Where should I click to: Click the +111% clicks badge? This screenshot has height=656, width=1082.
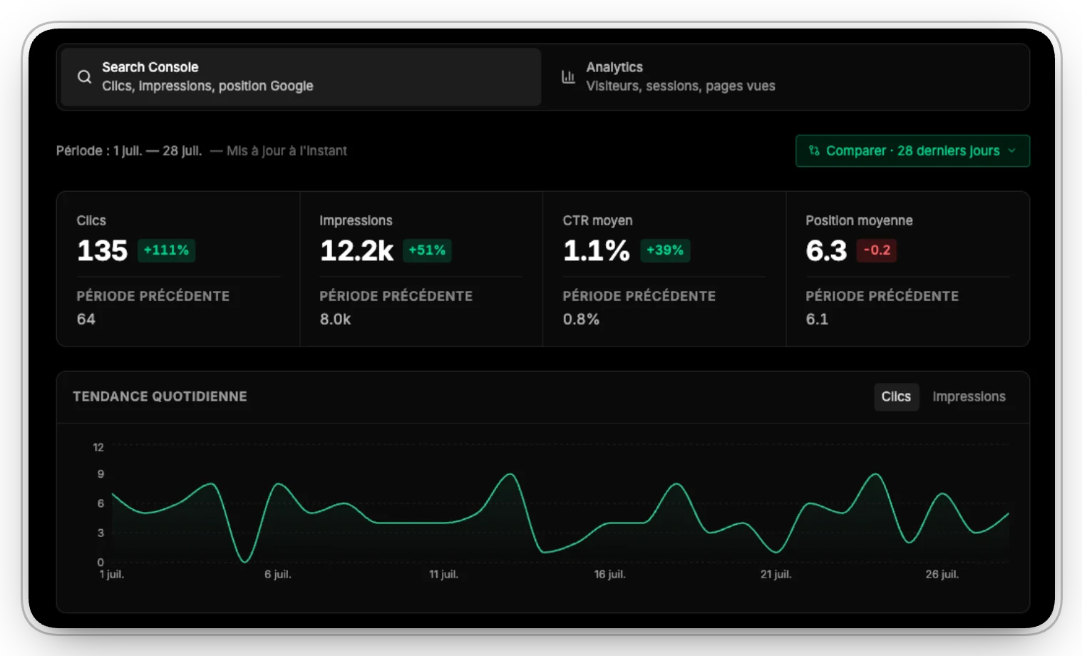[166, 250]
